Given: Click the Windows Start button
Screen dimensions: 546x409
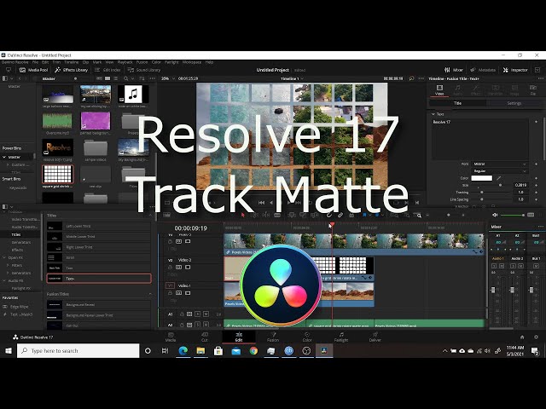Looking at the screenshot, I should 9,350.
